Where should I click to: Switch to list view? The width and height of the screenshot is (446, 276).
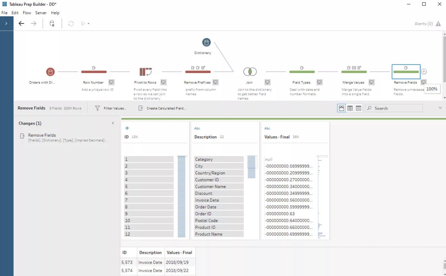coord(358,108)
